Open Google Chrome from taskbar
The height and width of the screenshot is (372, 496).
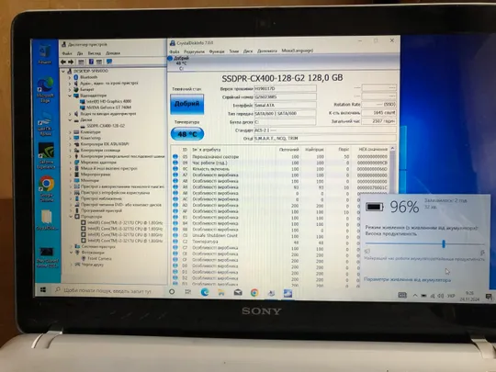254,293
